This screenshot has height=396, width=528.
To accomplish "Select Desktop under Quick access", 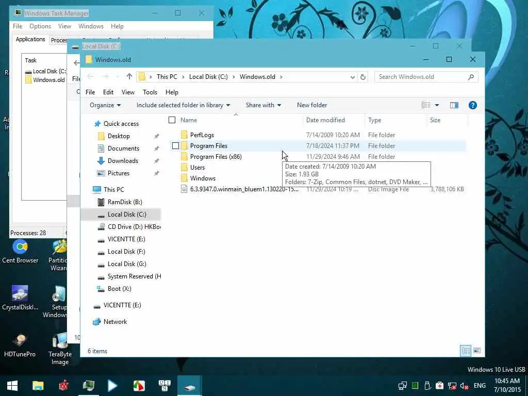I will 119,136.
